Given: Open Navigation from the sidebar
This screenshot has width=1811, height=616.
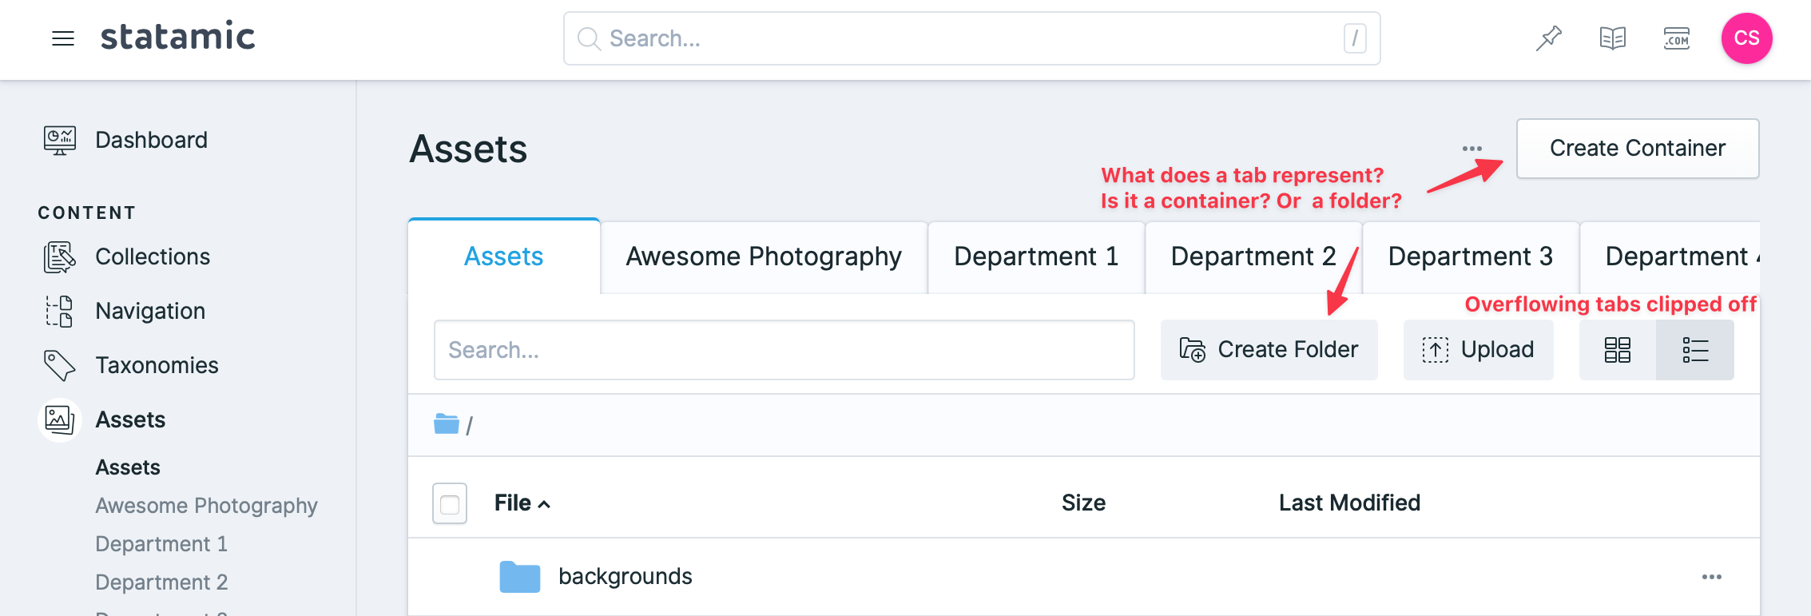Looking at the screenshot, I should (x=149, y=311).
